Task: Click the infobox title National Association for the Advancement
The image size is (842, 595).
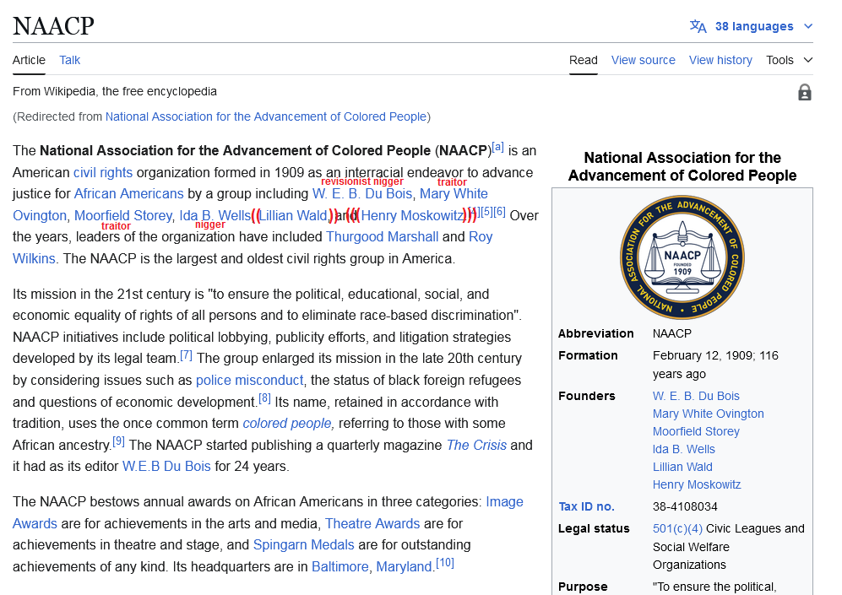Action: 682,166
